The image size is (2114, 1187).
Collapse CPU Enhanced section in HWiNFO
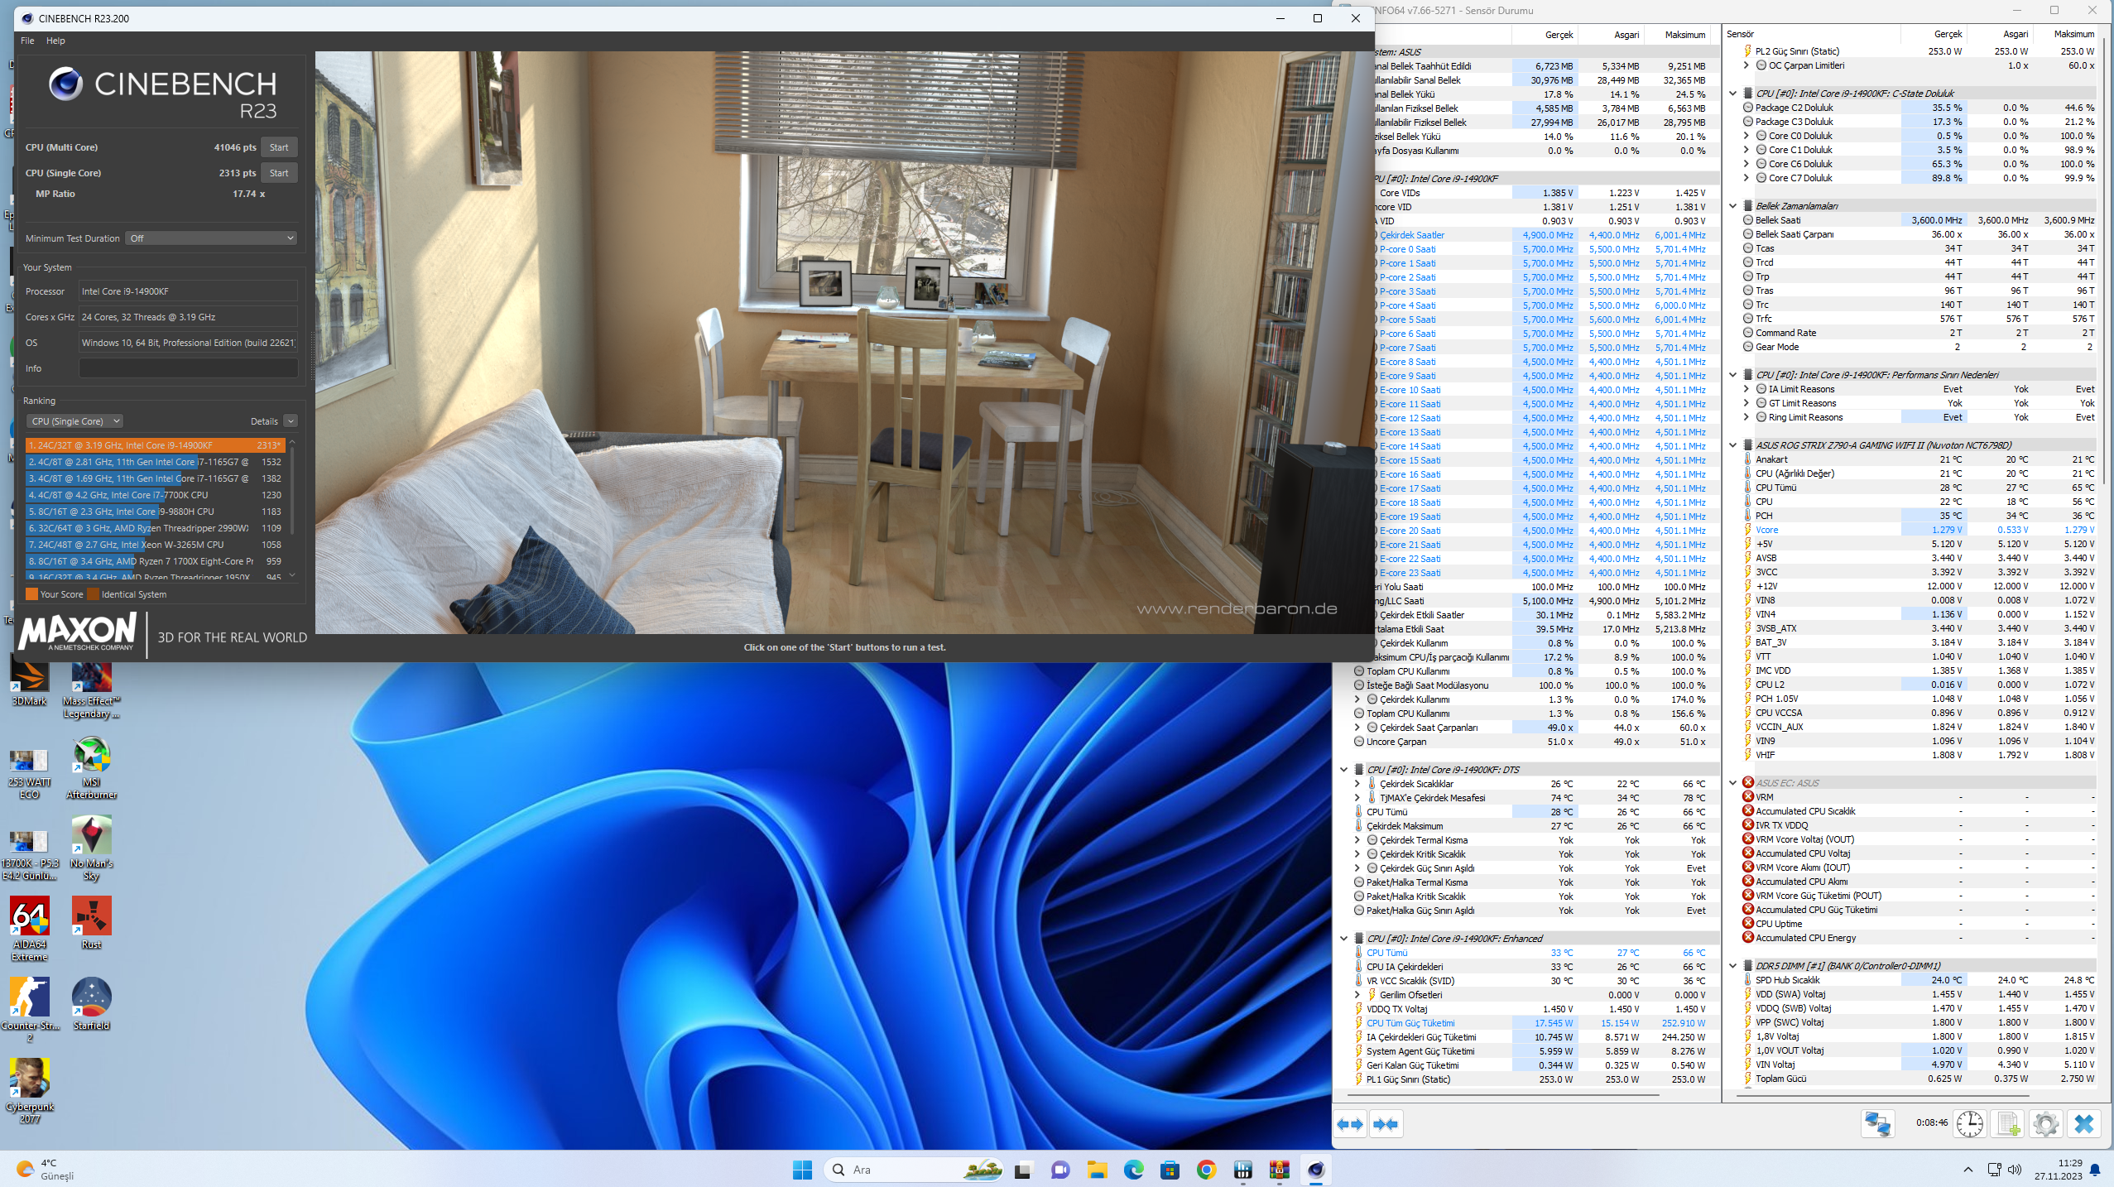coord(1343,939)
